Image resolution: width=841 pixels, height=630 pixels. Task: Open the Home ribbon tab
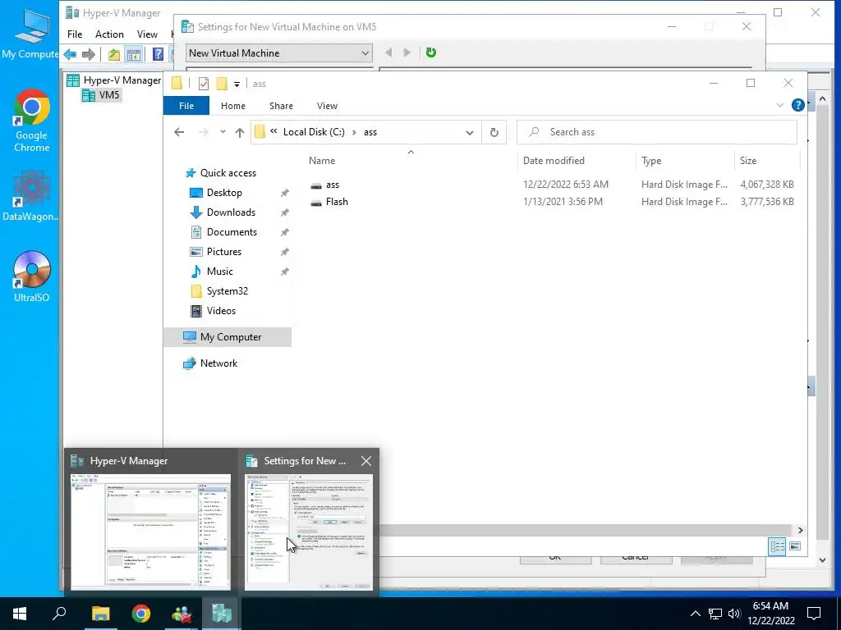coord(232,106)
